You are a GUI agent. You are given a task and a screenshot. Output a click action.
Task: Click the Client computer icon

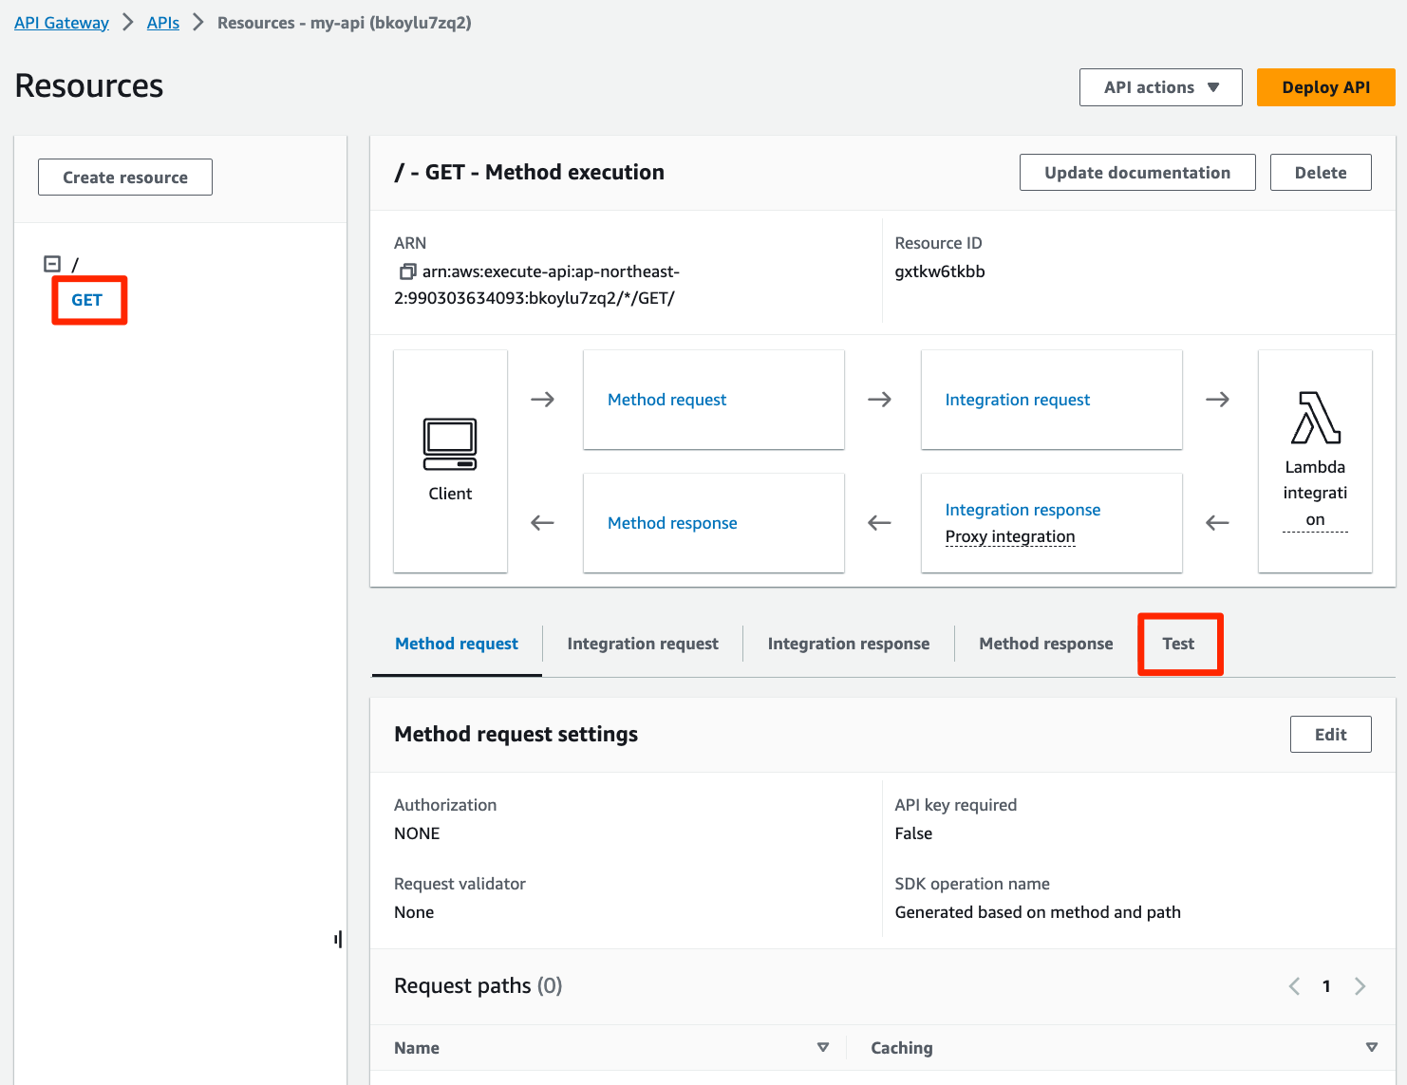point(450,444)
